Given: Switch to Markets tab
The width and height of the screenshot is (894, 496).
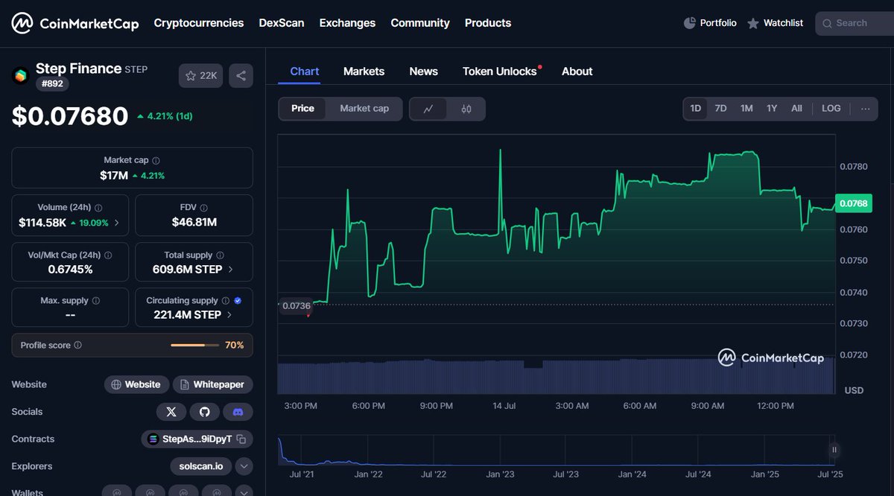Looking at the screenshot, I should [364, 71].
